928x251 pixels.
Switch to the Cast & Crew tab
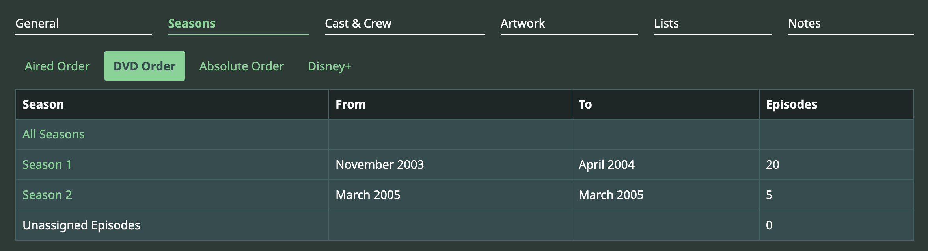click(358, 24)
